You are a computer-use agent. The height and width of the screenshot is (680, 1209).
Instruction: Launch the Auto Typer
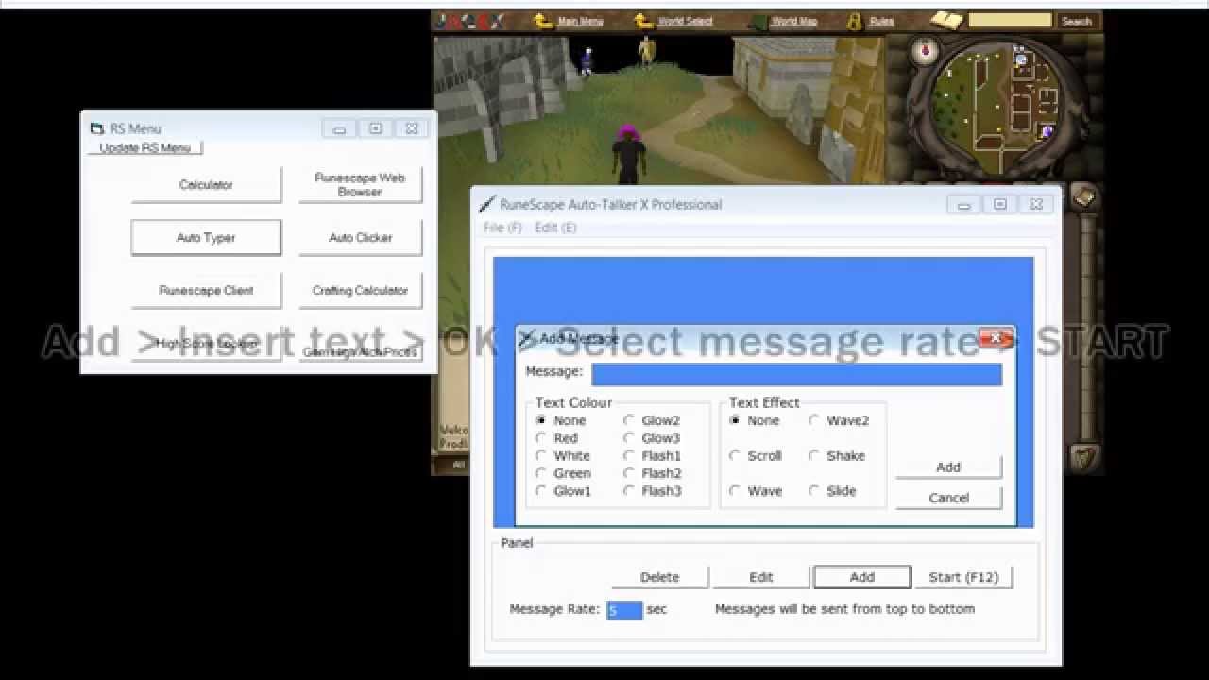(x=206, y=237)
